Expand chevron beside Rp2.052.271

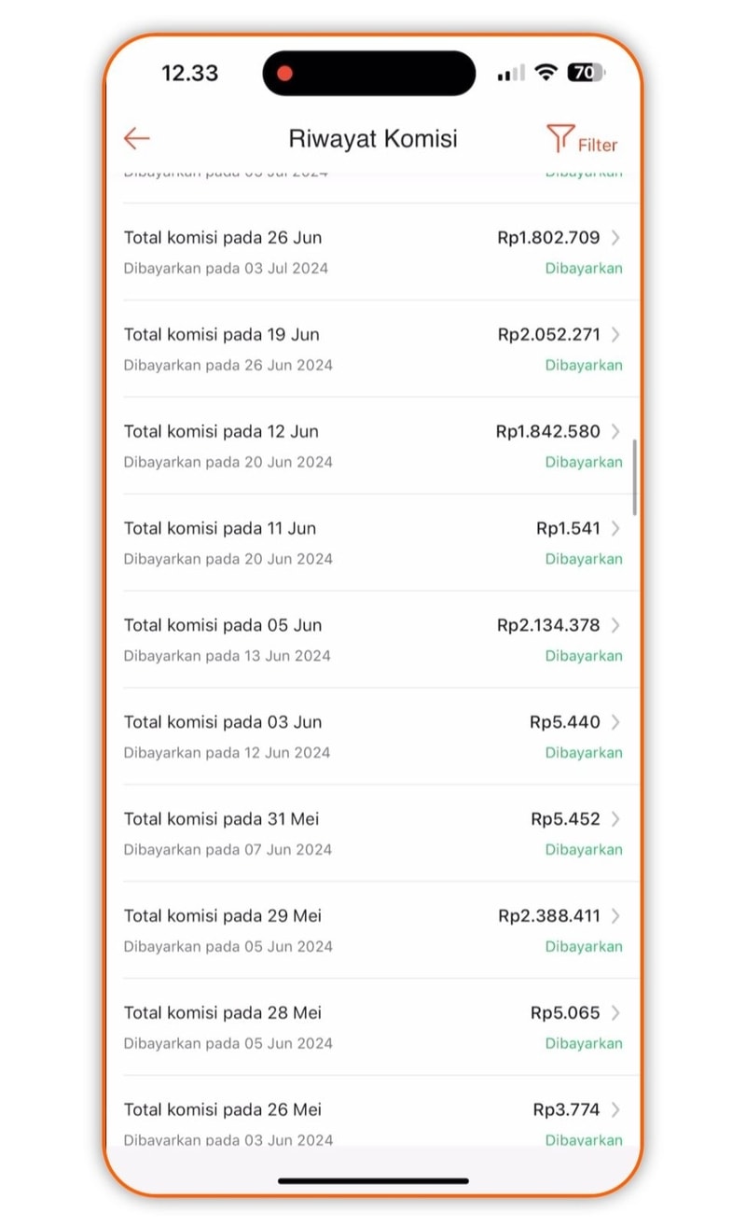pos(615,335)
